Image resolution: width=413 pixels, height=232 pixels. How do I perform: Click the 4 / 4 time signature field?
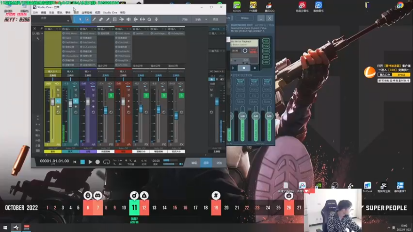tap(144, 160)
